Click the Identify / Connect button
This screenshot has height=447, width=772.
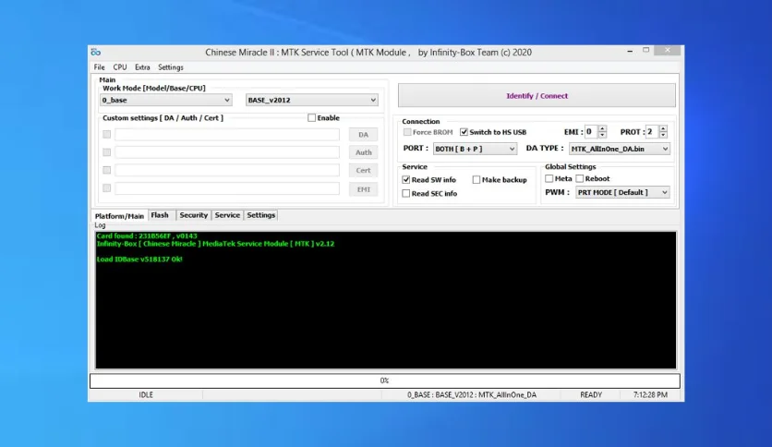(537, 95)
